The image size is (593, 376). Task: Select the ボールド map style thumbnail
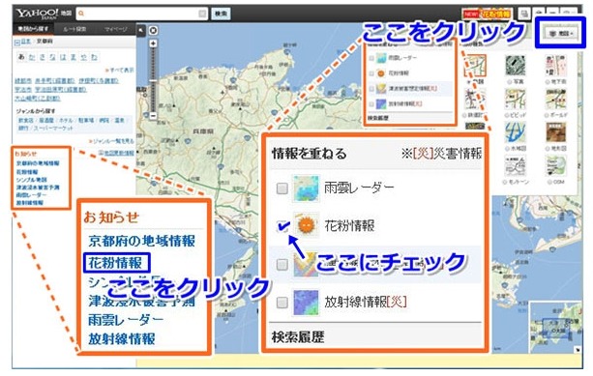coord(555,99)
